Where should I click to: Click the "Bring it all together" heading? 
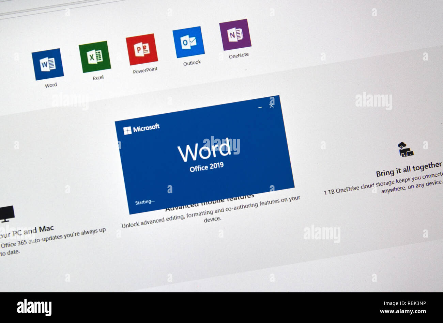click(409, 169)
